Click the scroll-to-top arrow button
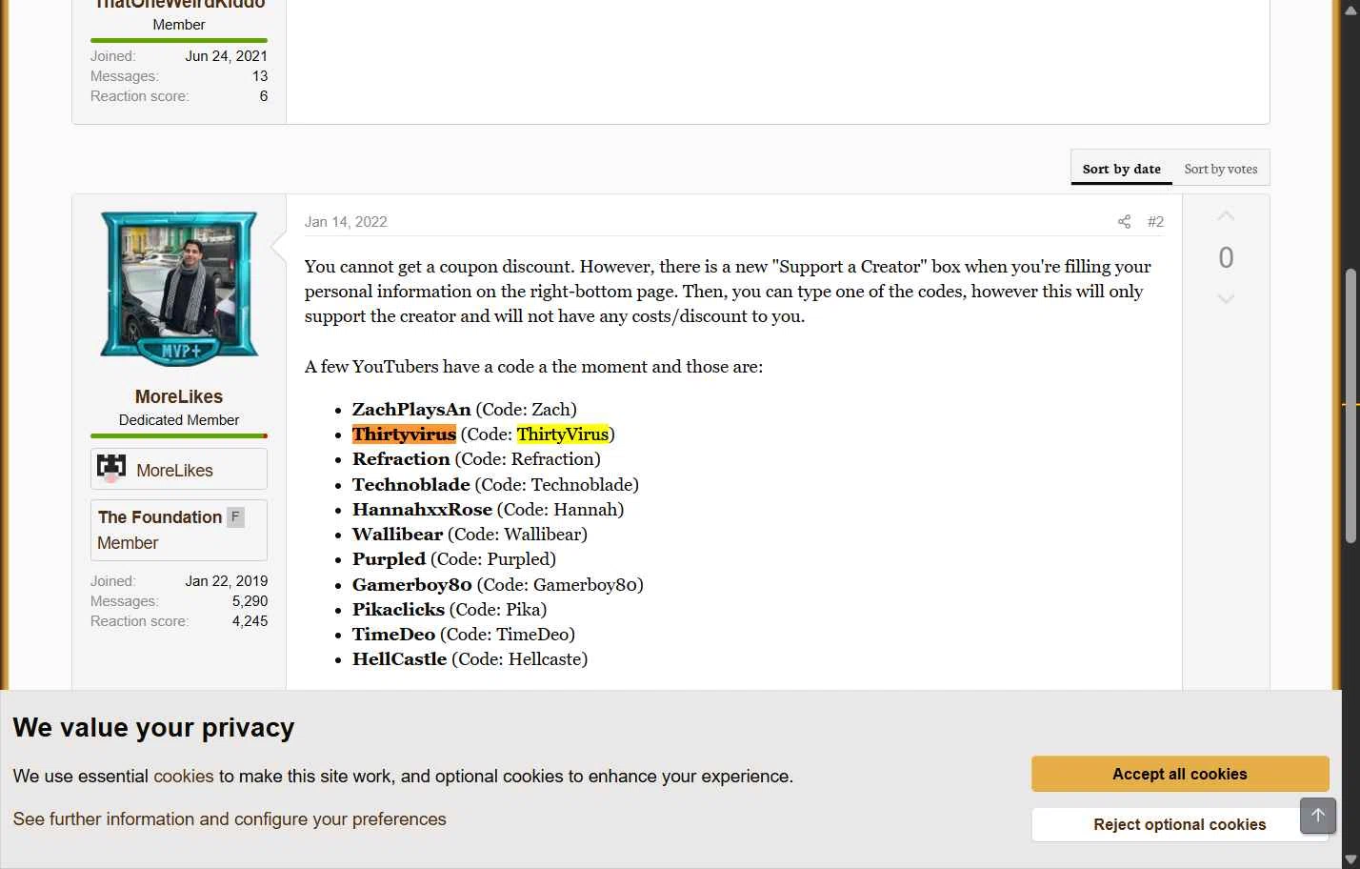This screenshot has height=869, width=1360. (1318, 816)
